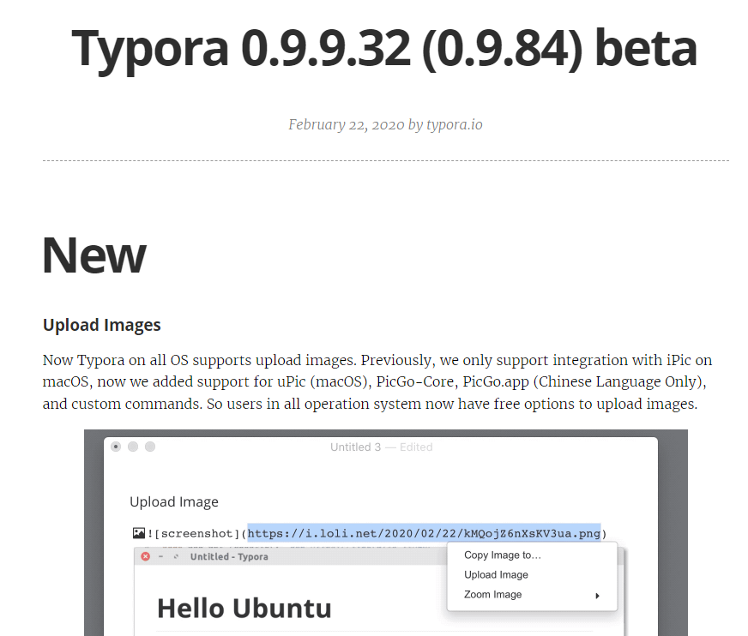Click the second gray traffic light dot
This screenshot has width=748, height=636.
coord(133,447)
